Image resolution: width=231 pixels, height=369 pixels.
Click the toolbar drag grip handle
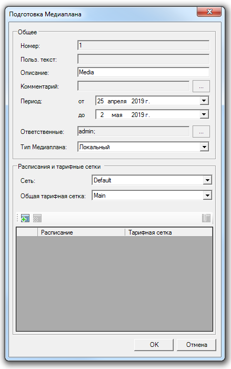coord(17,218)
